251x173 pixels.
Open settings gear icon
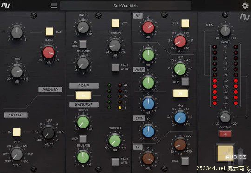coord(245,6)
